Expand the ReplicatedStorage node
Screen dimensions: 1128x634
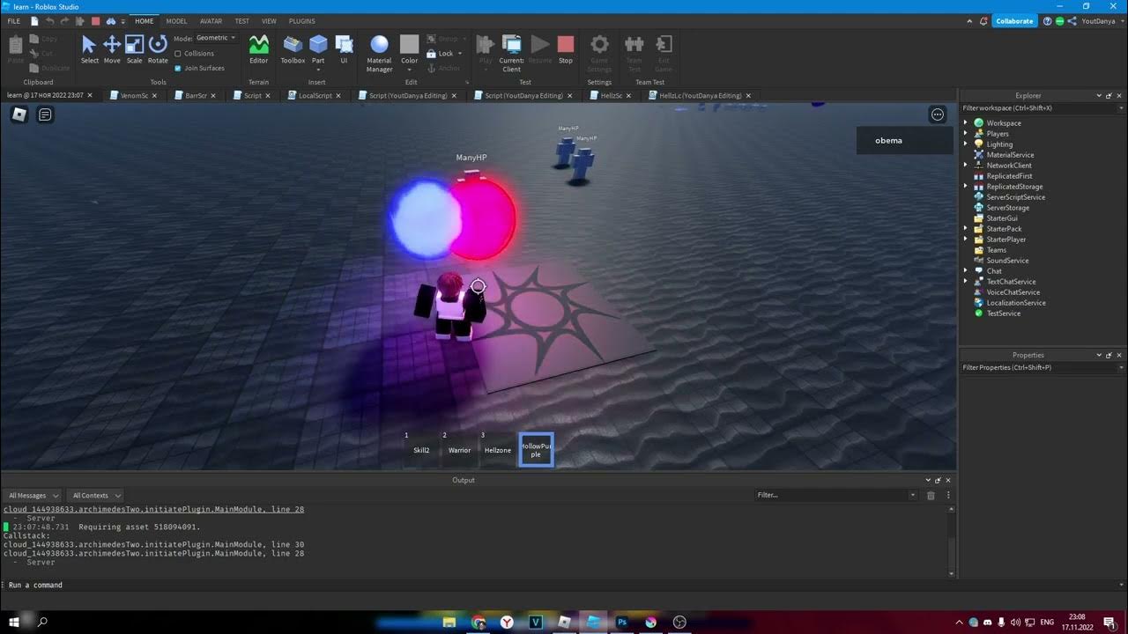click(x=966, y=187)
